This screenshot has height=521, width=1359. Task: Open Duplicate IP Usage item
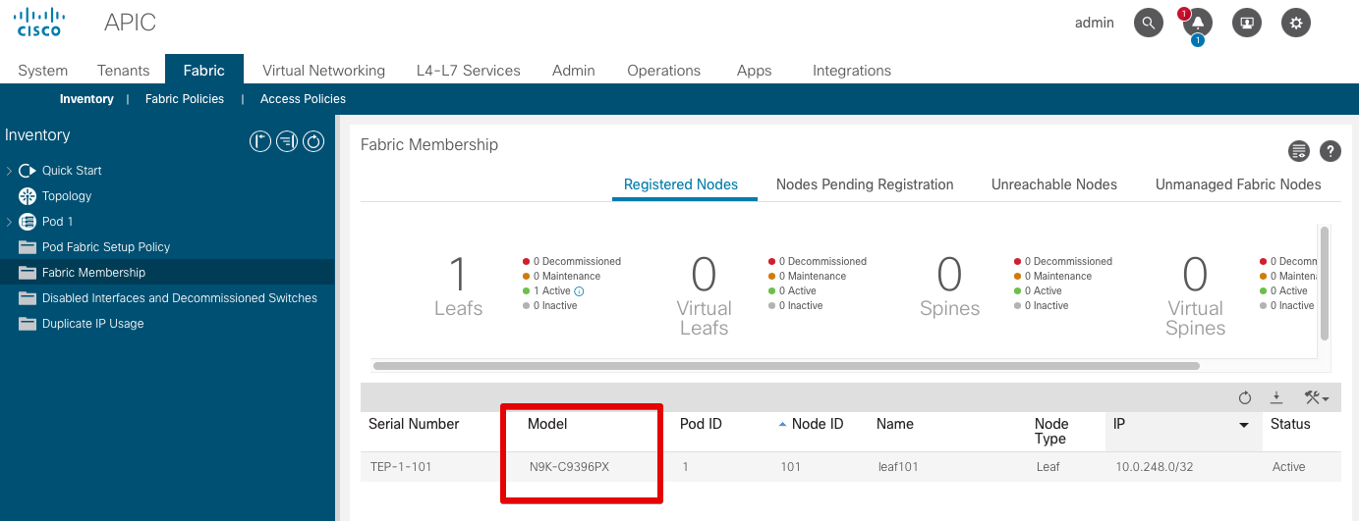pyautogui.click(x=93, y=324)
